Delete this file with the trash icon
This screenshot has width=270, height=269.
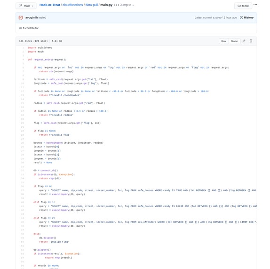point(251,41)
